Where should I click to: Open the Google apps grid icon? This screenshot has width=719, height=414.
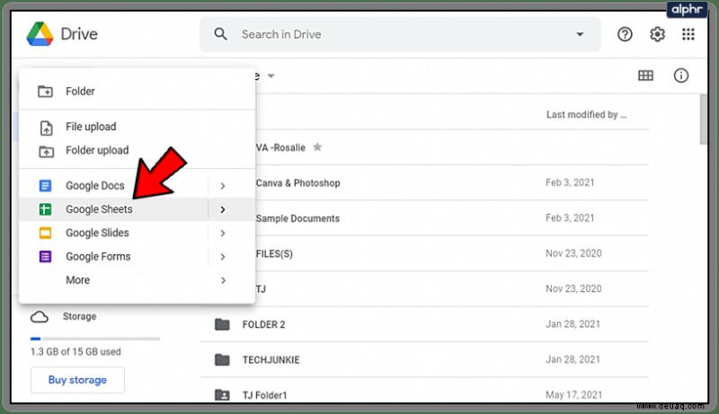pos(688,34)
